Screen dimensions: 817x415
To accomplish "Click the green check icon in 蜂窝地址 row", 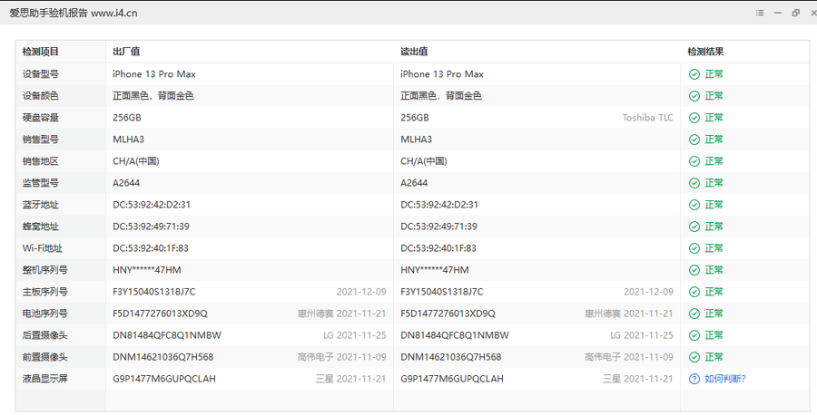I will point(694,227).
